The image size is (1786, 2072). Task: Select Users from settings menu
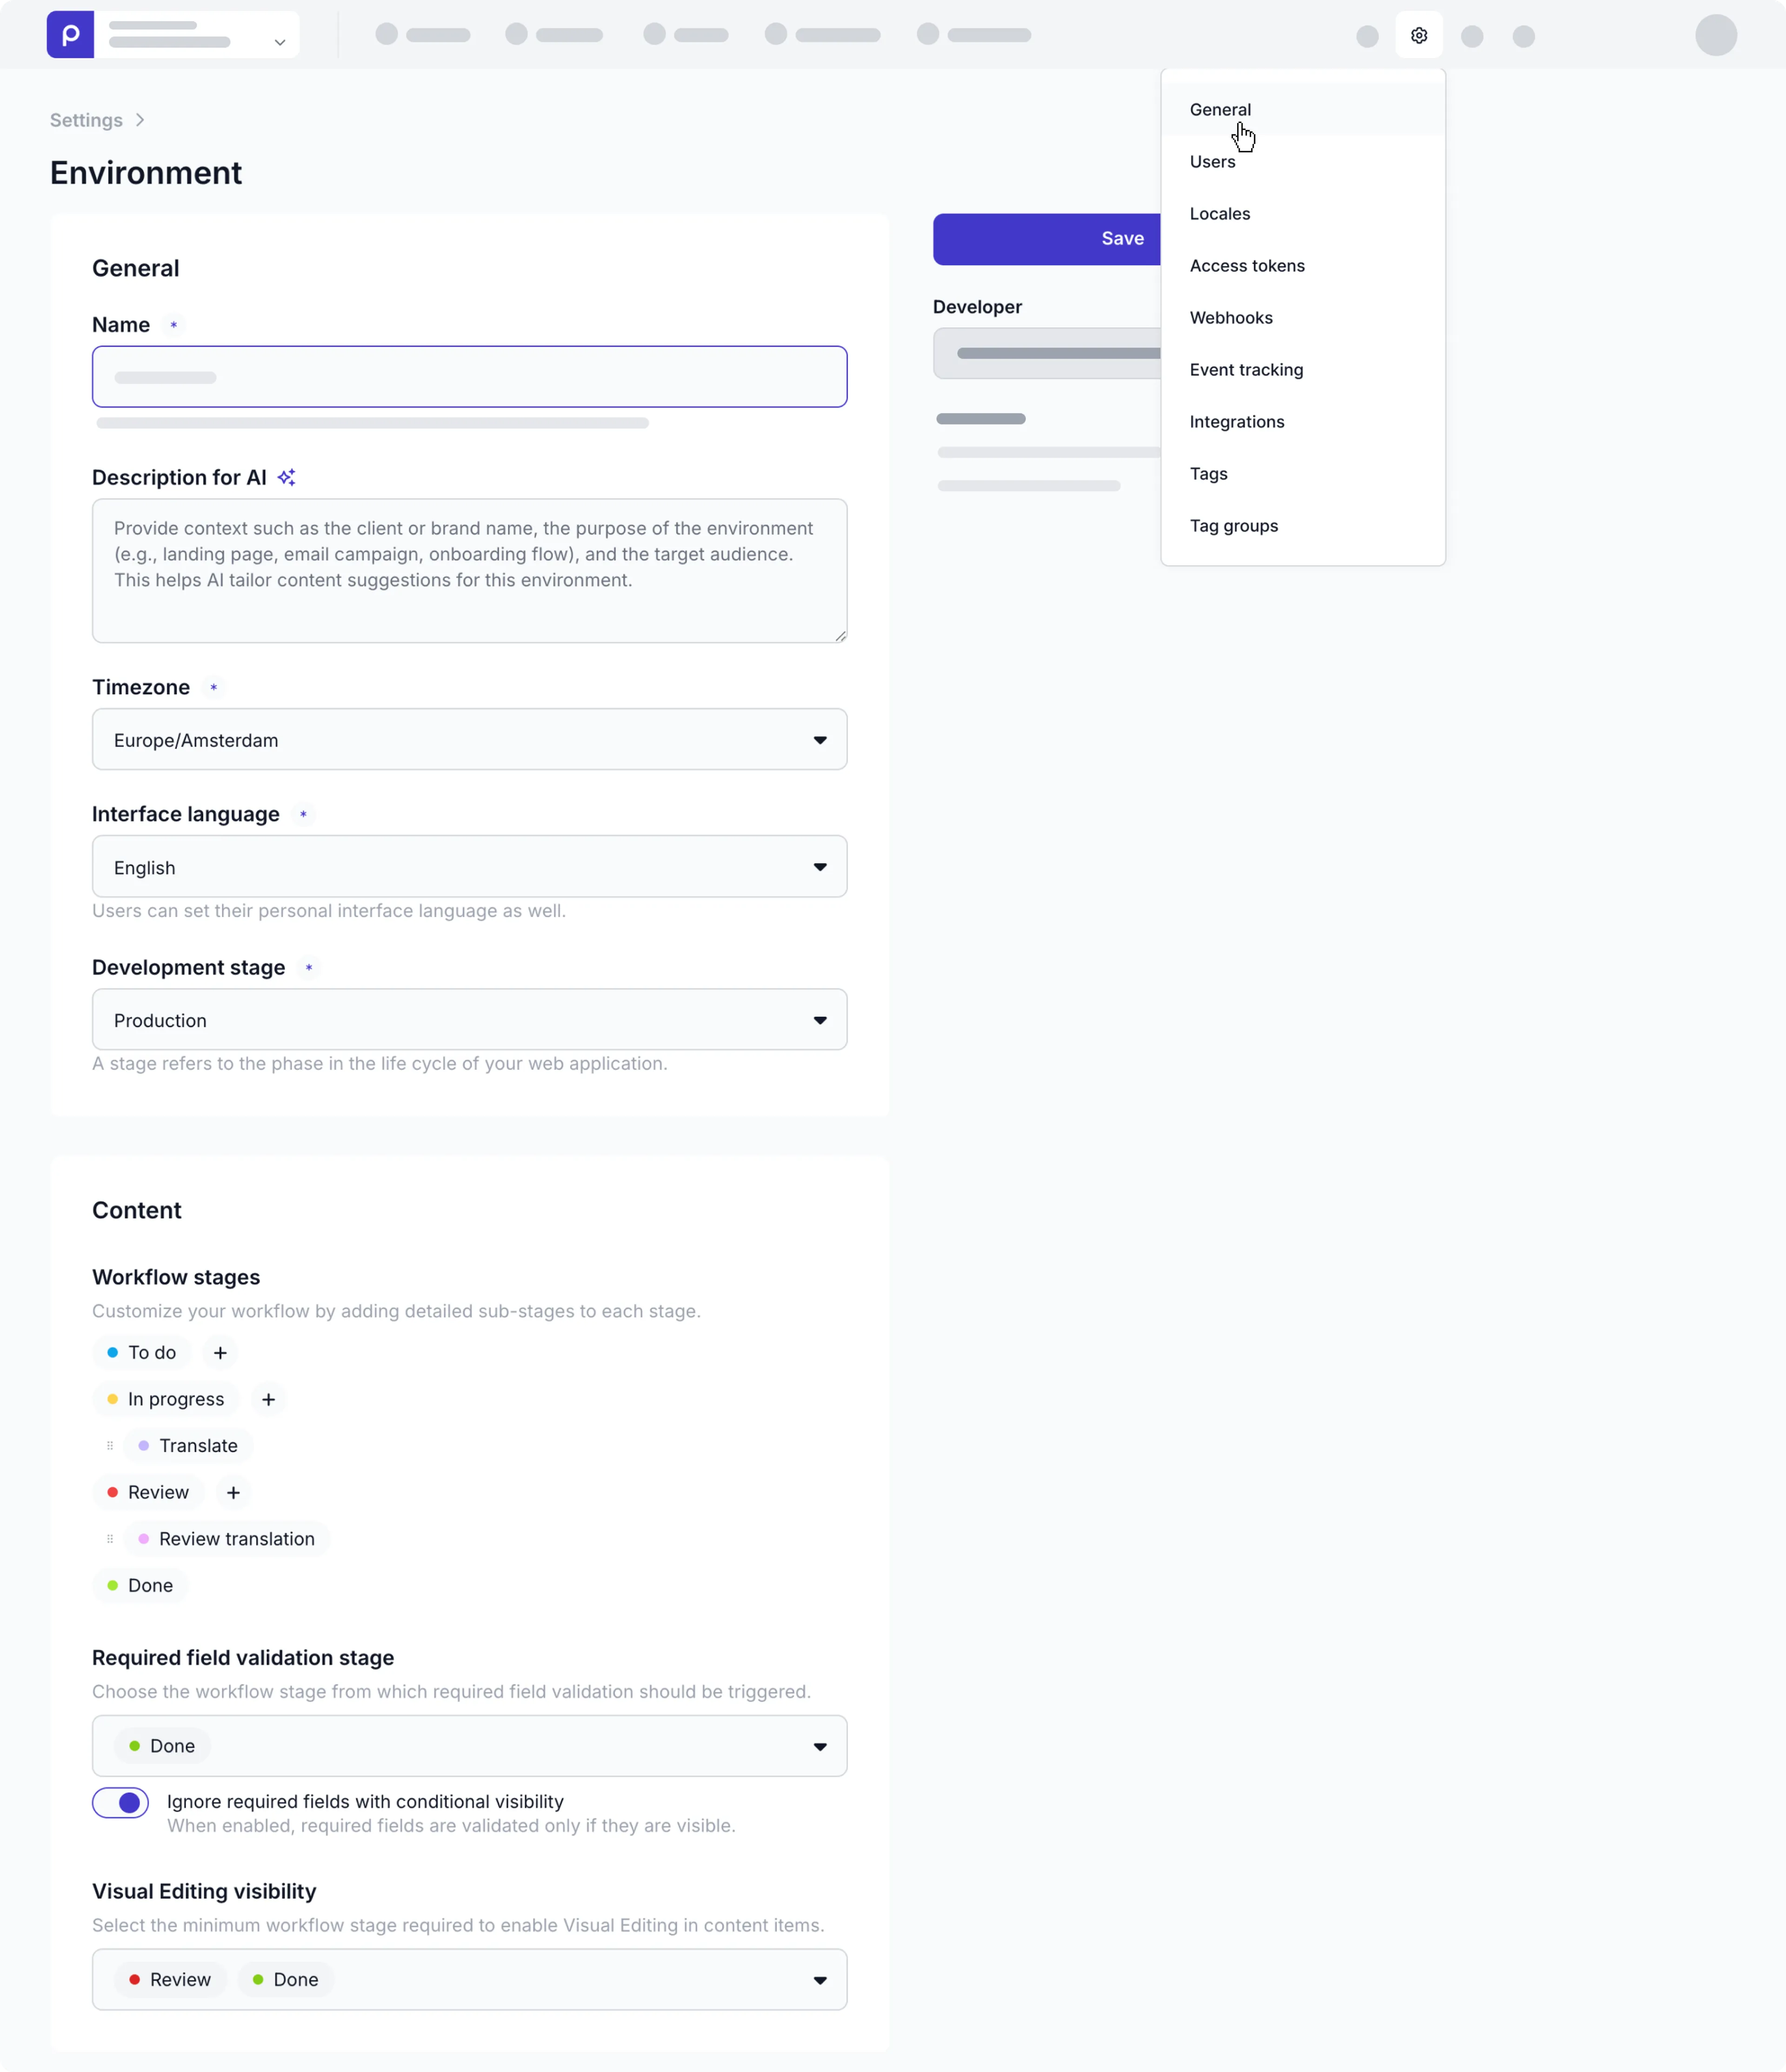(x=1212, y=162)
